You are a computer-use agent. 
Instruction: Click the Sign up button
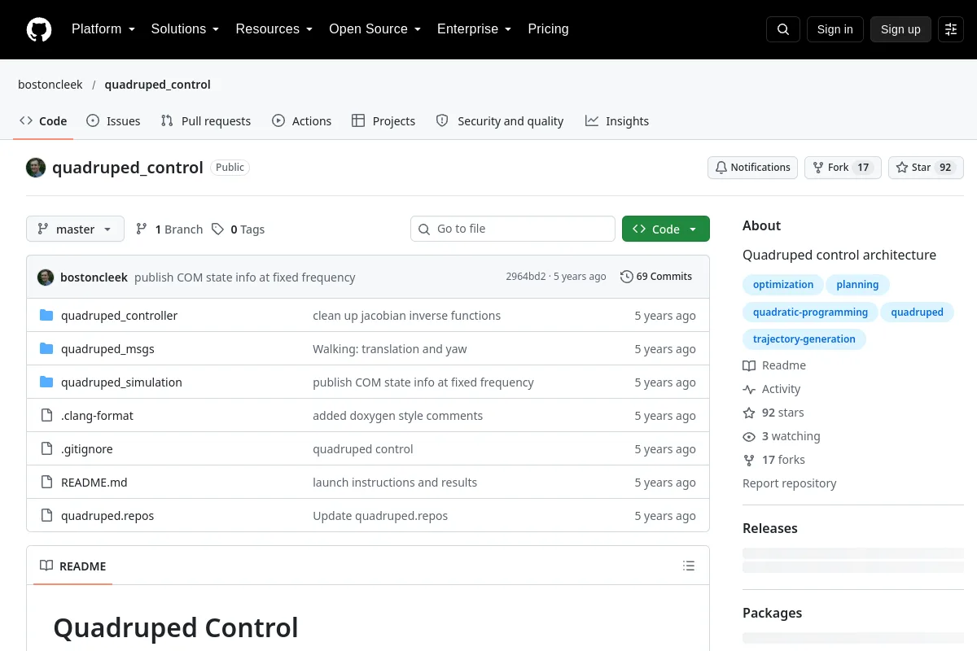[900, 29]
